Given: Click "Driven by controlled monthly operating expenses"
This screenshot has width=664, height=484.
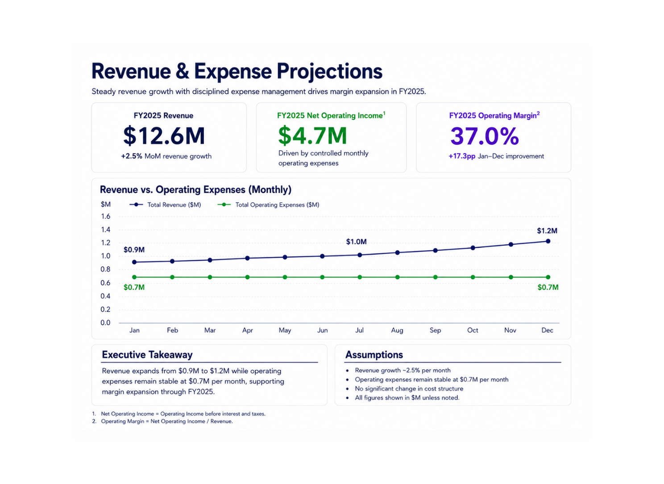Looking at the screenshot, I should (x=324, y=158).
